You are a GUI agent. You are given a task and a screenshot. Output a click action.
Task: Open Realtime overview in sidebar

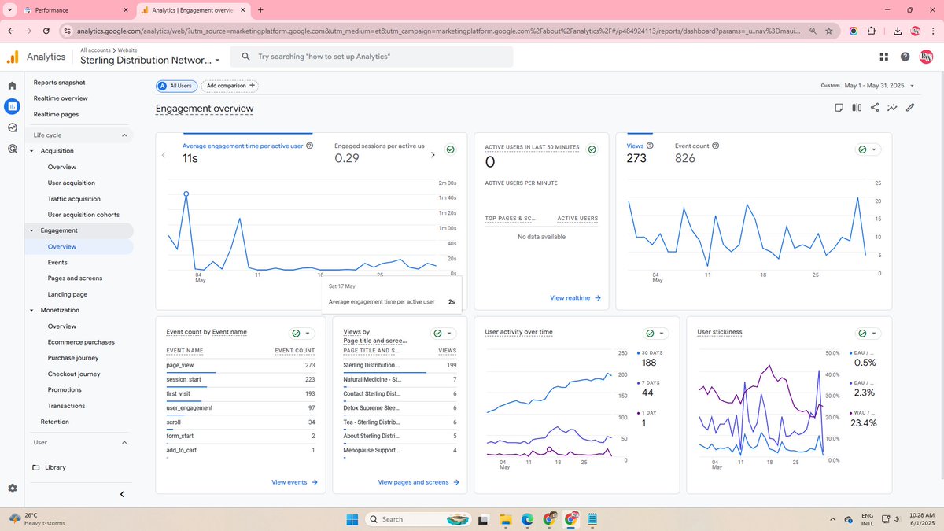[x=61, y=98]
